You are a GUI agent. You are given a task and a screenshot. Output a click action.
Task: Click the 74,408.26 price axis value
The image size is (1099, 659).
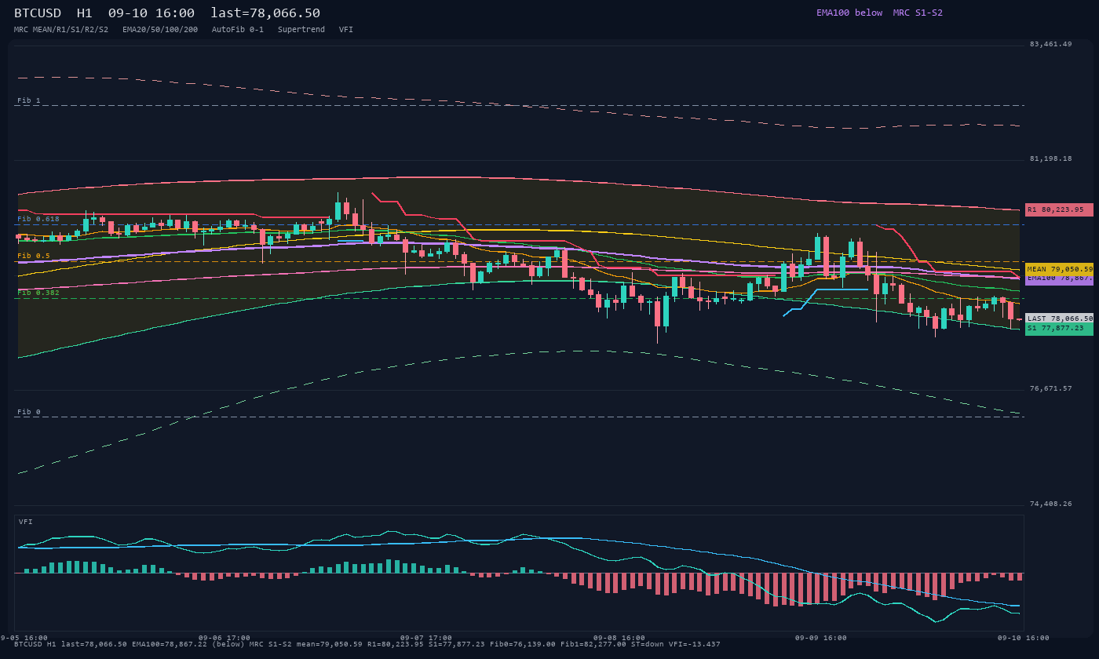1050,504
